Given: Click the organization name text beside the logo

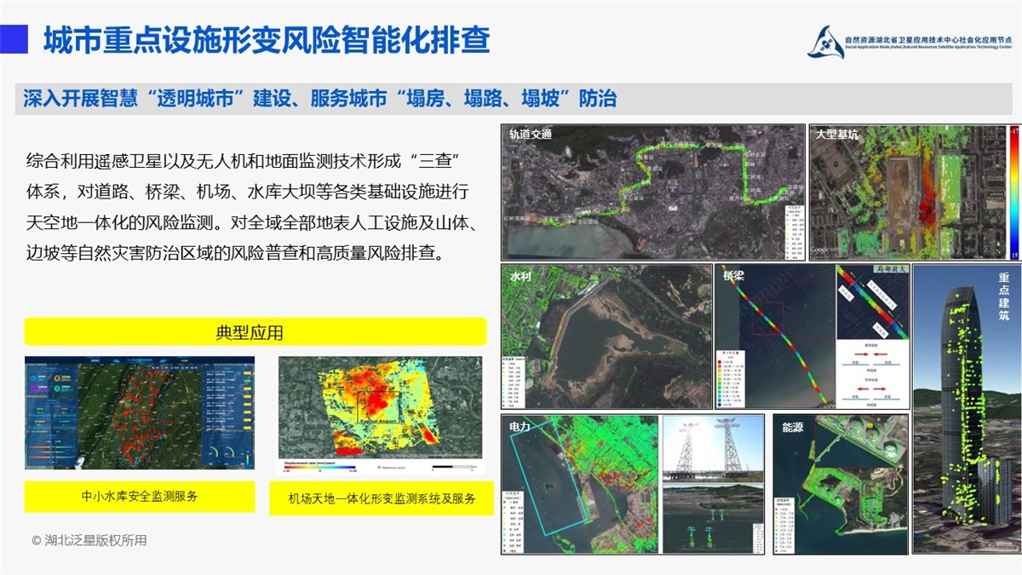Looking at the screenshot, I should [928, 41].
